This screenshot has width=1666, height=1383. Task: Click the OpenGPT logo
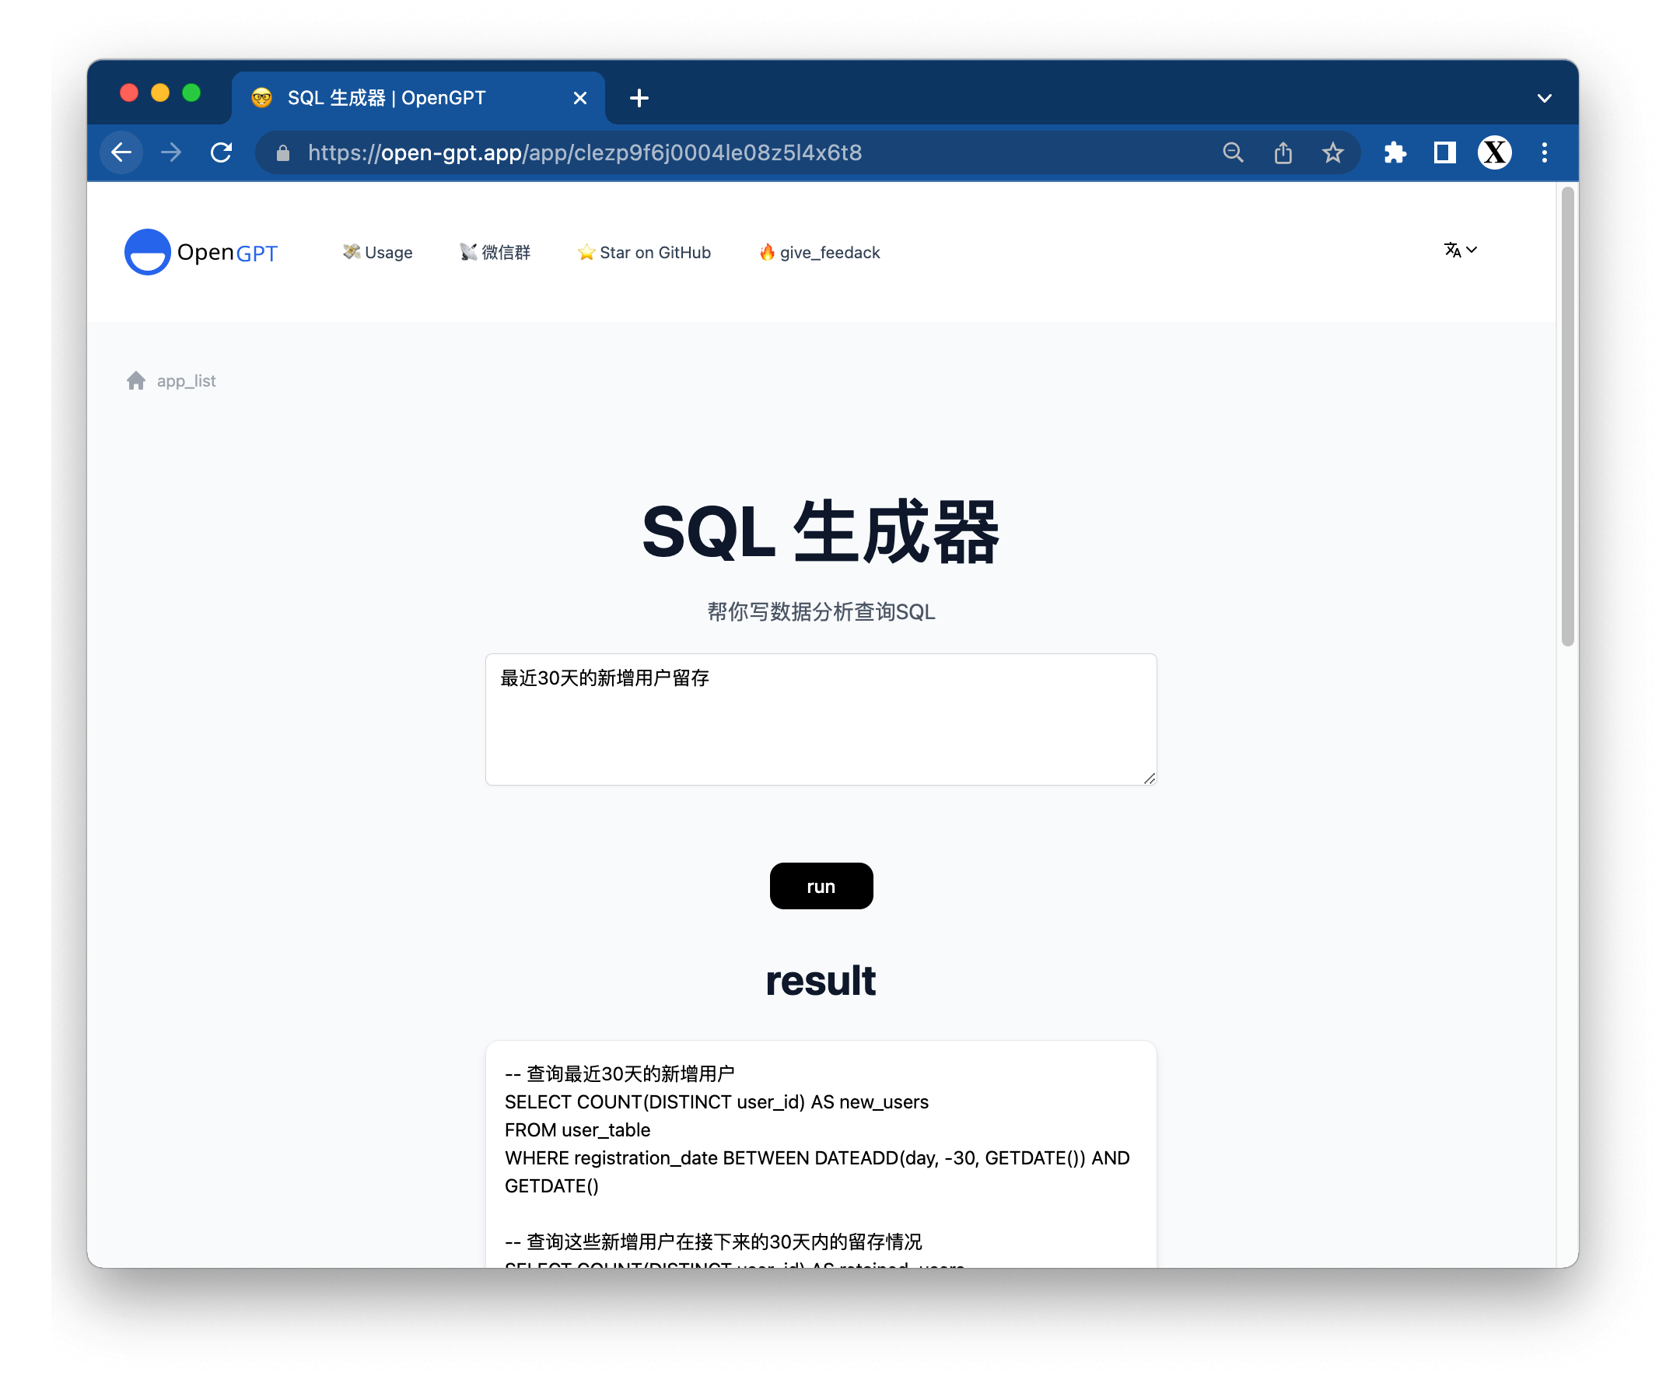(201, 252)
